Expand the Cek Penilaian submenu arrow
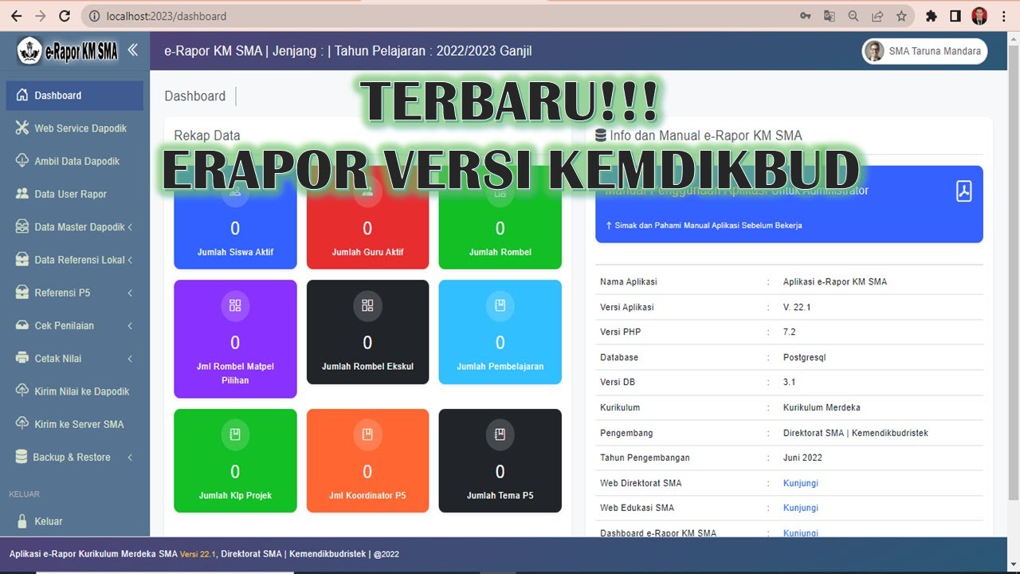 click(130, 325)
